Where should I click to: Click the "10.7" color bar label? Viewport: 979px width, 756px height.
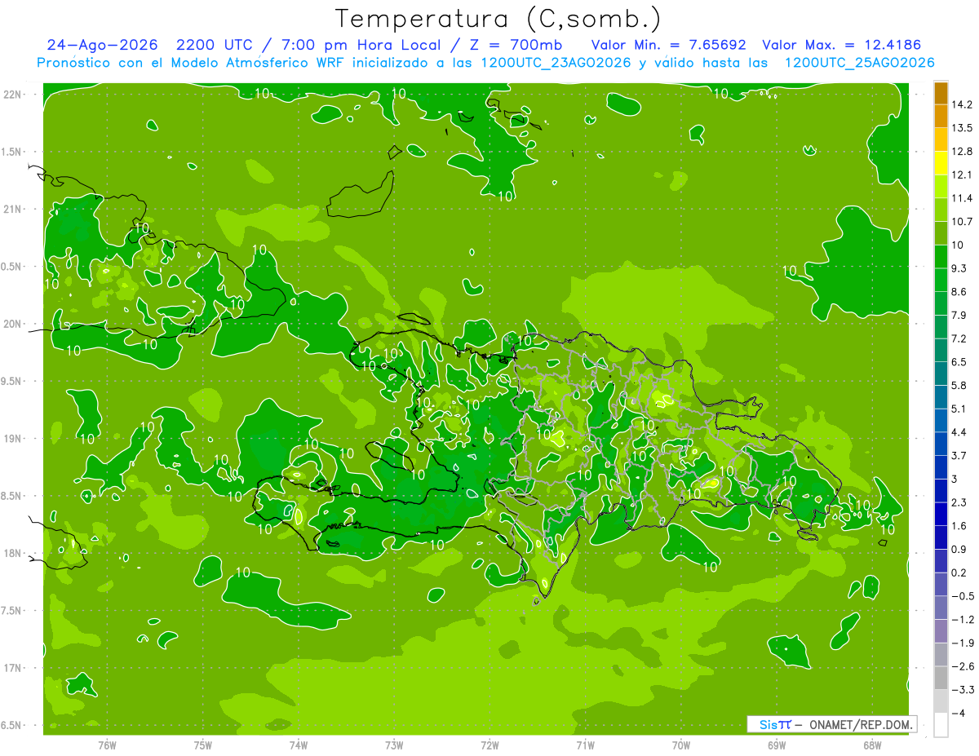click(962, 221)
